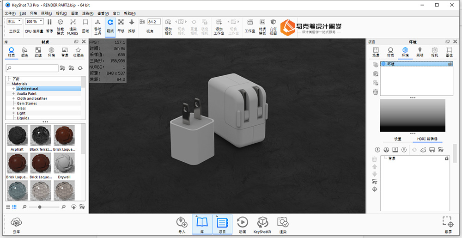
Task: Select the 环境 item in the environment list
Action: tap(417, 64)
